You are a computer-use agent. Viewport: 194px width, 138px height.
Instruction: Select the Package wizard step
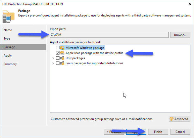(x=23, y=47)
